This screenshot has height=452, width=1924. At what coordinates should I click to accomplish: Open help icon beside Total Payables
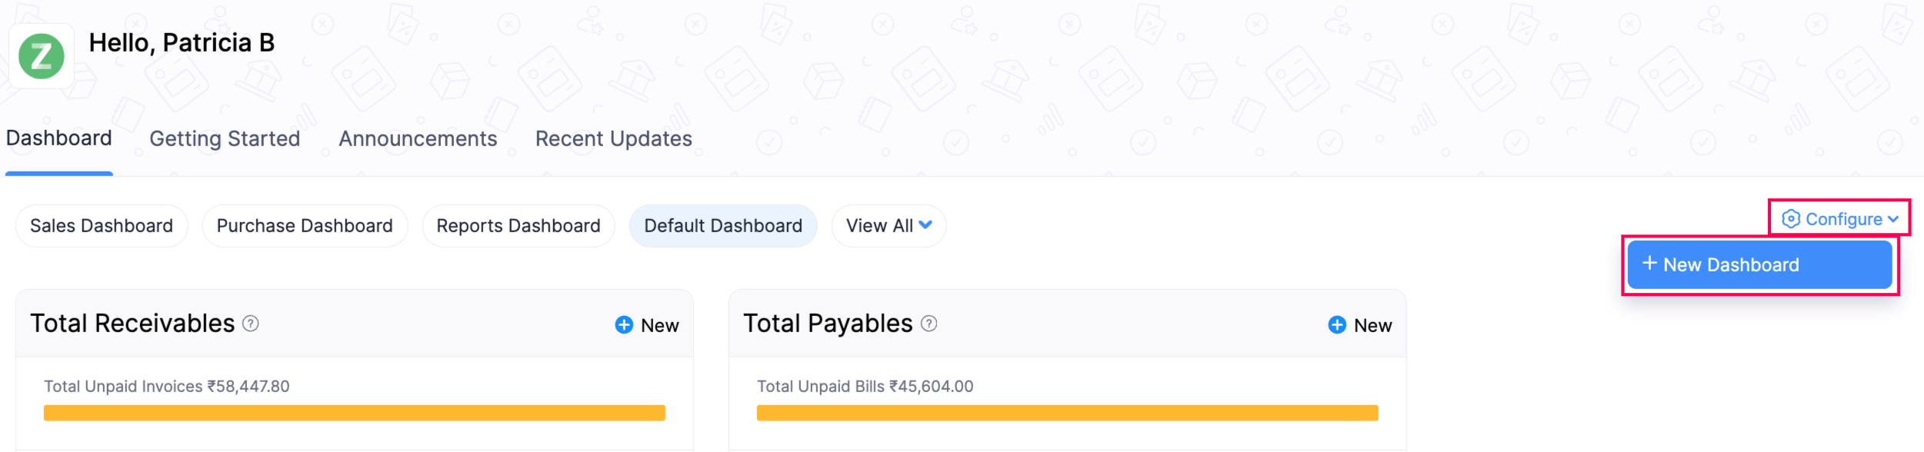[929, 324]
